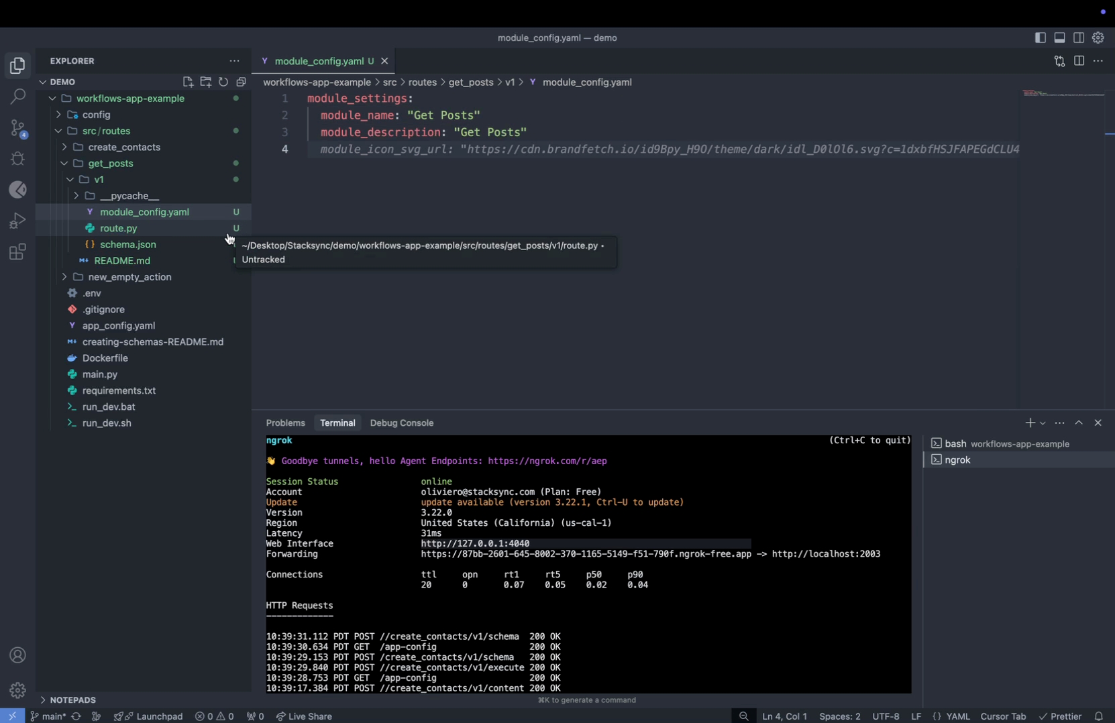1115x723 pixels.
Task: Open the new terminal launch profile dropdown
Action: tap(1043, 423)
